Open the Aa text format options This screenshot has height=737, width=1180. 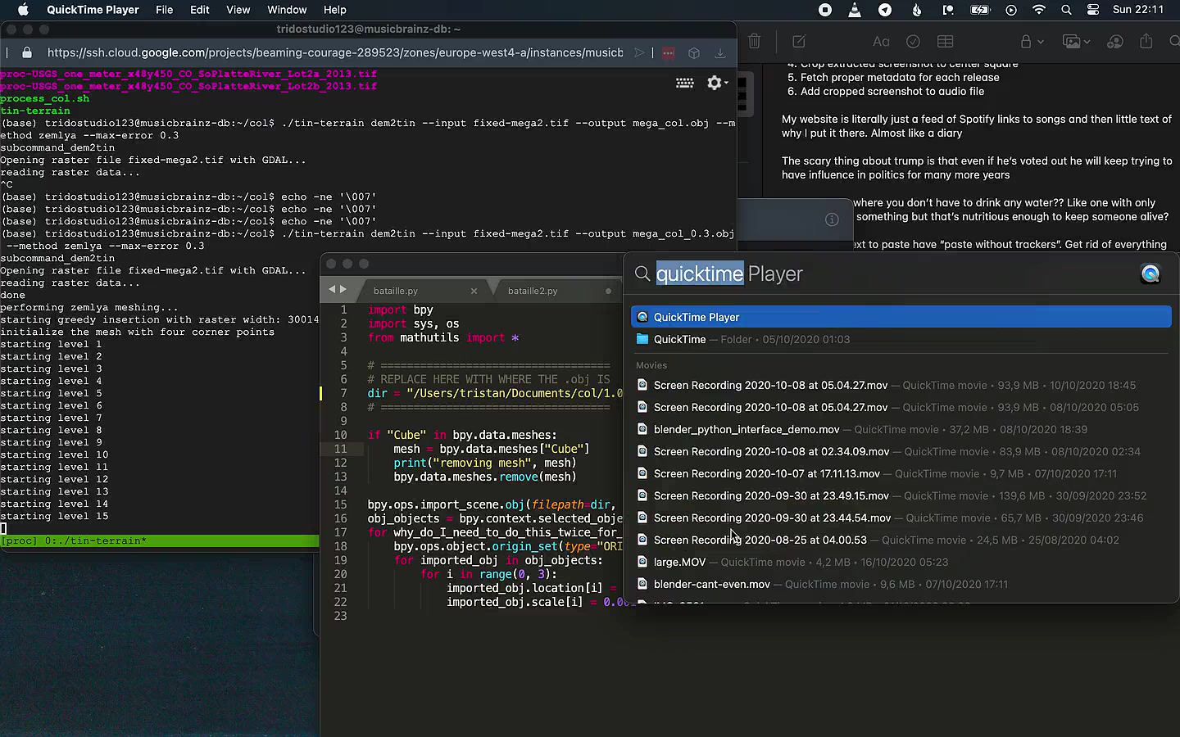click(881, 41)
